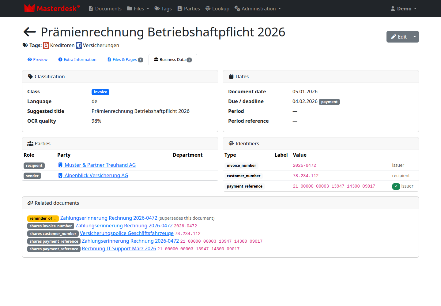
Task: Go to Parties in navigation bar
Action: tap(189, 9)
